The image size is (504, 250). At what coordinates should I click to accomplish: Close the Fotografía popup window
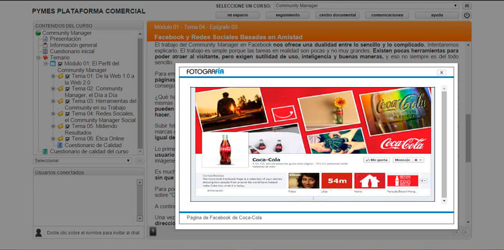(442, 72)
